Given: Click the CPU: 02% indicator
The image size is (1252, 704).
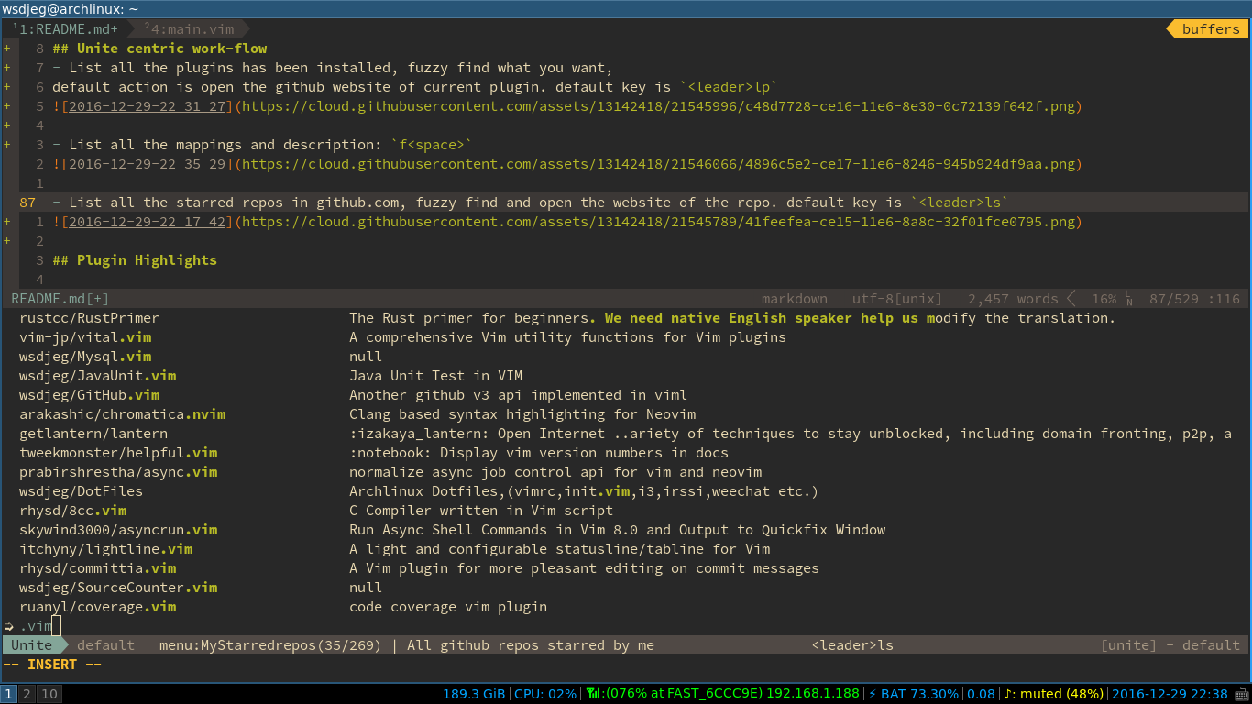Looking at the screenshot, I should click(x=545, y=694).
